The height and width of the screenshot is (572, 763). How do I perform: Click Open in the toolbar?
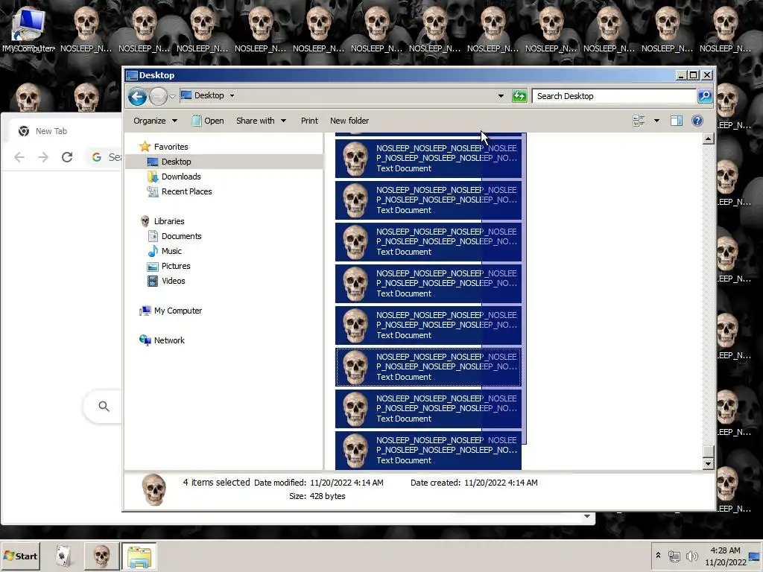click(208, 121)
